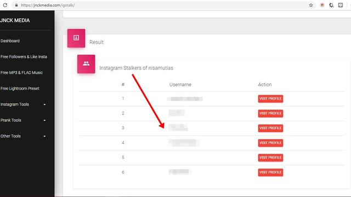Viewport: 351px width, 197px height.
Task: Click the 'Instagram Stalkers of nisamutias' heading
Action: pos(136,68)
